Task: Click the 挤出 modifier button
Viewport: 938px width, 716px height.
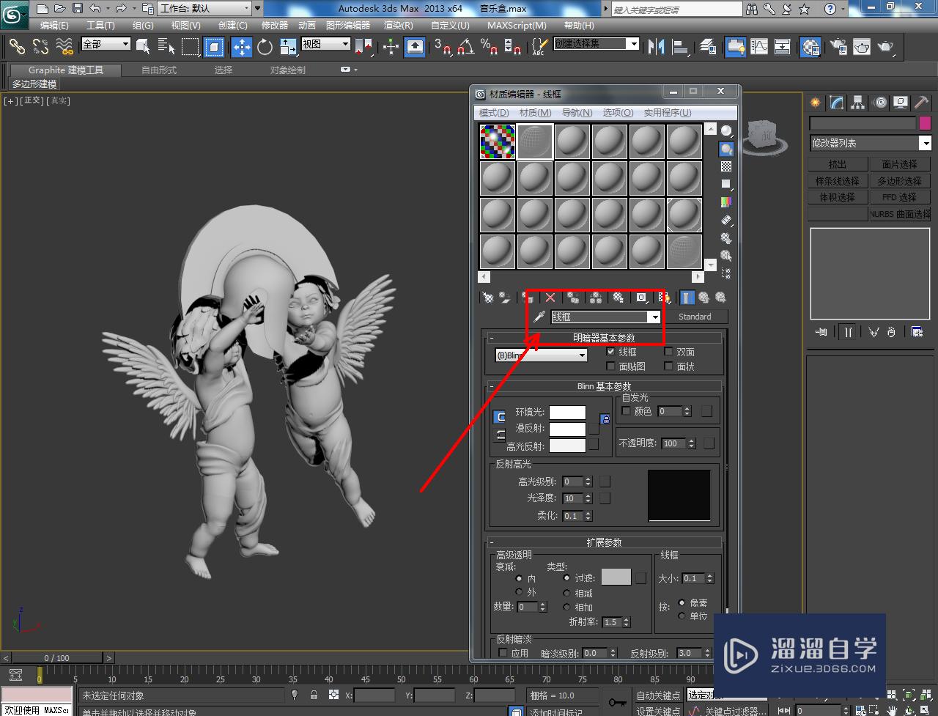Action: 838,164
